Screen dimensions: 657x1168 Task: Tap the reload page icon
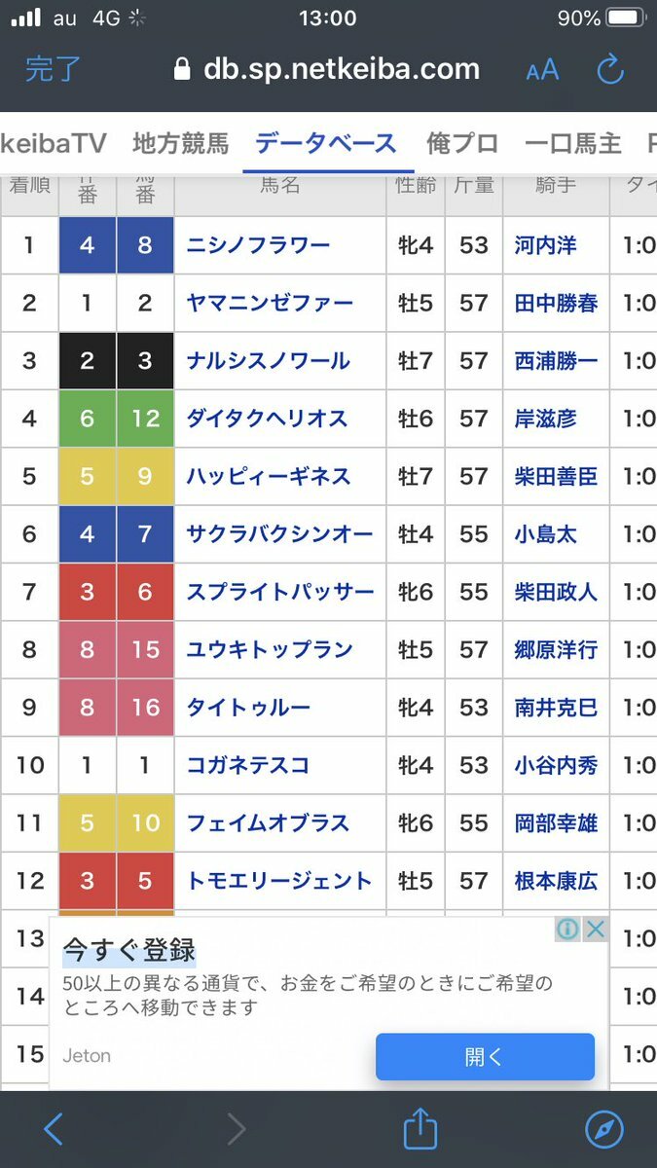click(609, 69)
